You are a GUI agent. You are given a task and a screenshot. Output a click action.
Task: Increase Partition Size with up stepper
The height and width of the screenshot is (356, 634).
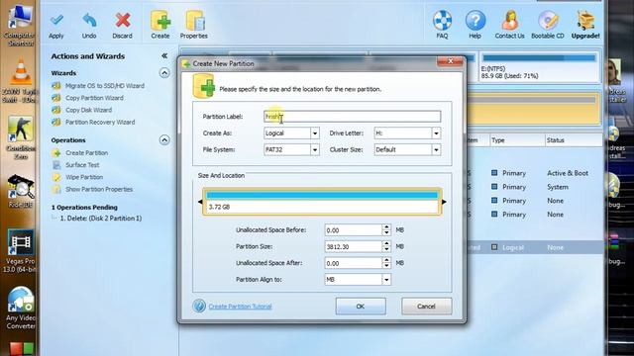[x=386, y=244]
